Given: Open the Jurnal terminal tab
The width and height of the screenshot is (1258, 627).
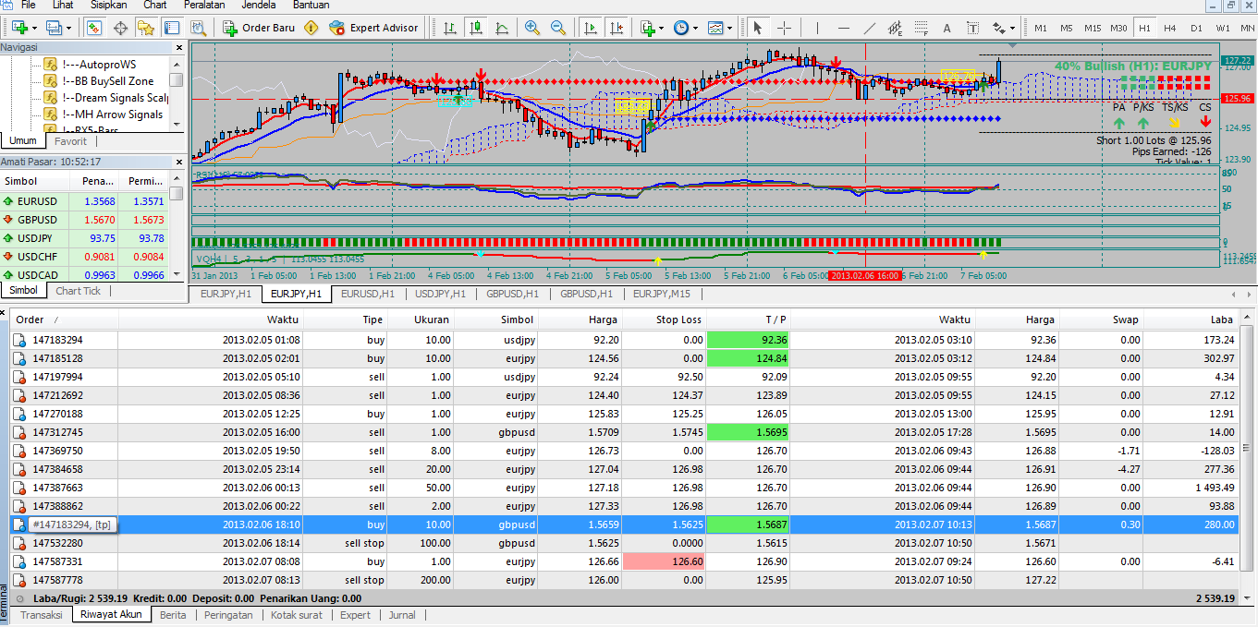Looking at the screenshot, I should (401, 615).
